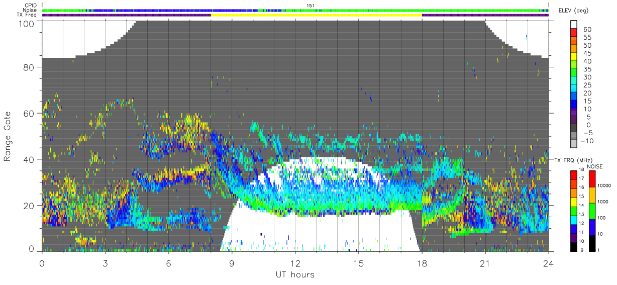Pick the light gray bottom ELEV colorbar segment
Image resolution: width=617 pixels, height=285 pixels.
point(574,144)
